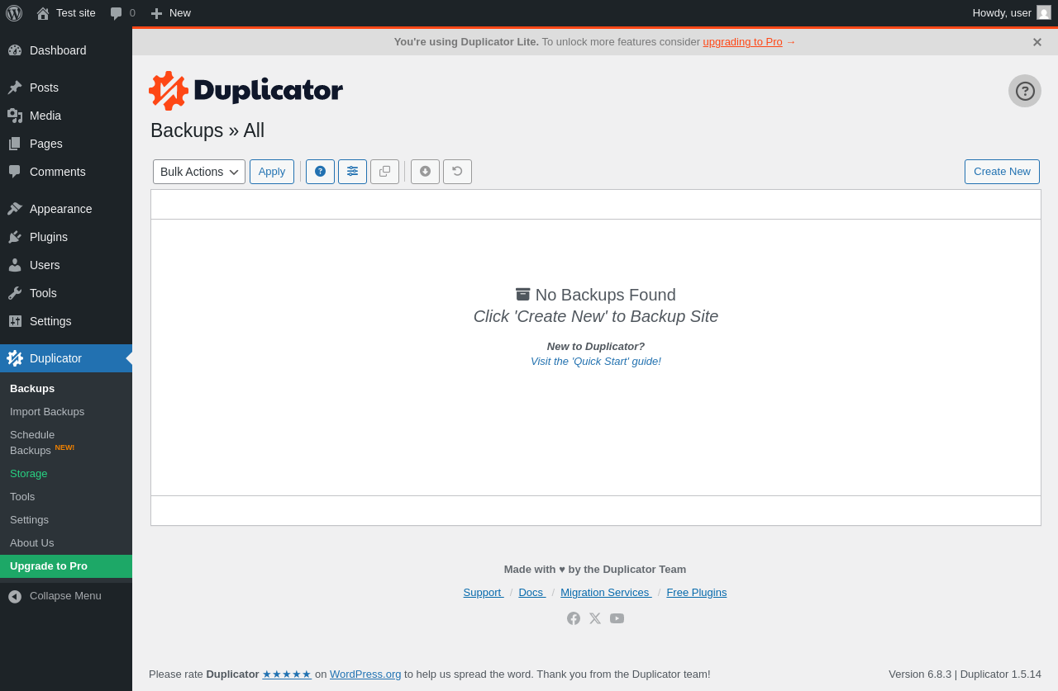Open Storage submenu item
The height and width of the screenshot is (691, 1058).
[x=66, y=474]
